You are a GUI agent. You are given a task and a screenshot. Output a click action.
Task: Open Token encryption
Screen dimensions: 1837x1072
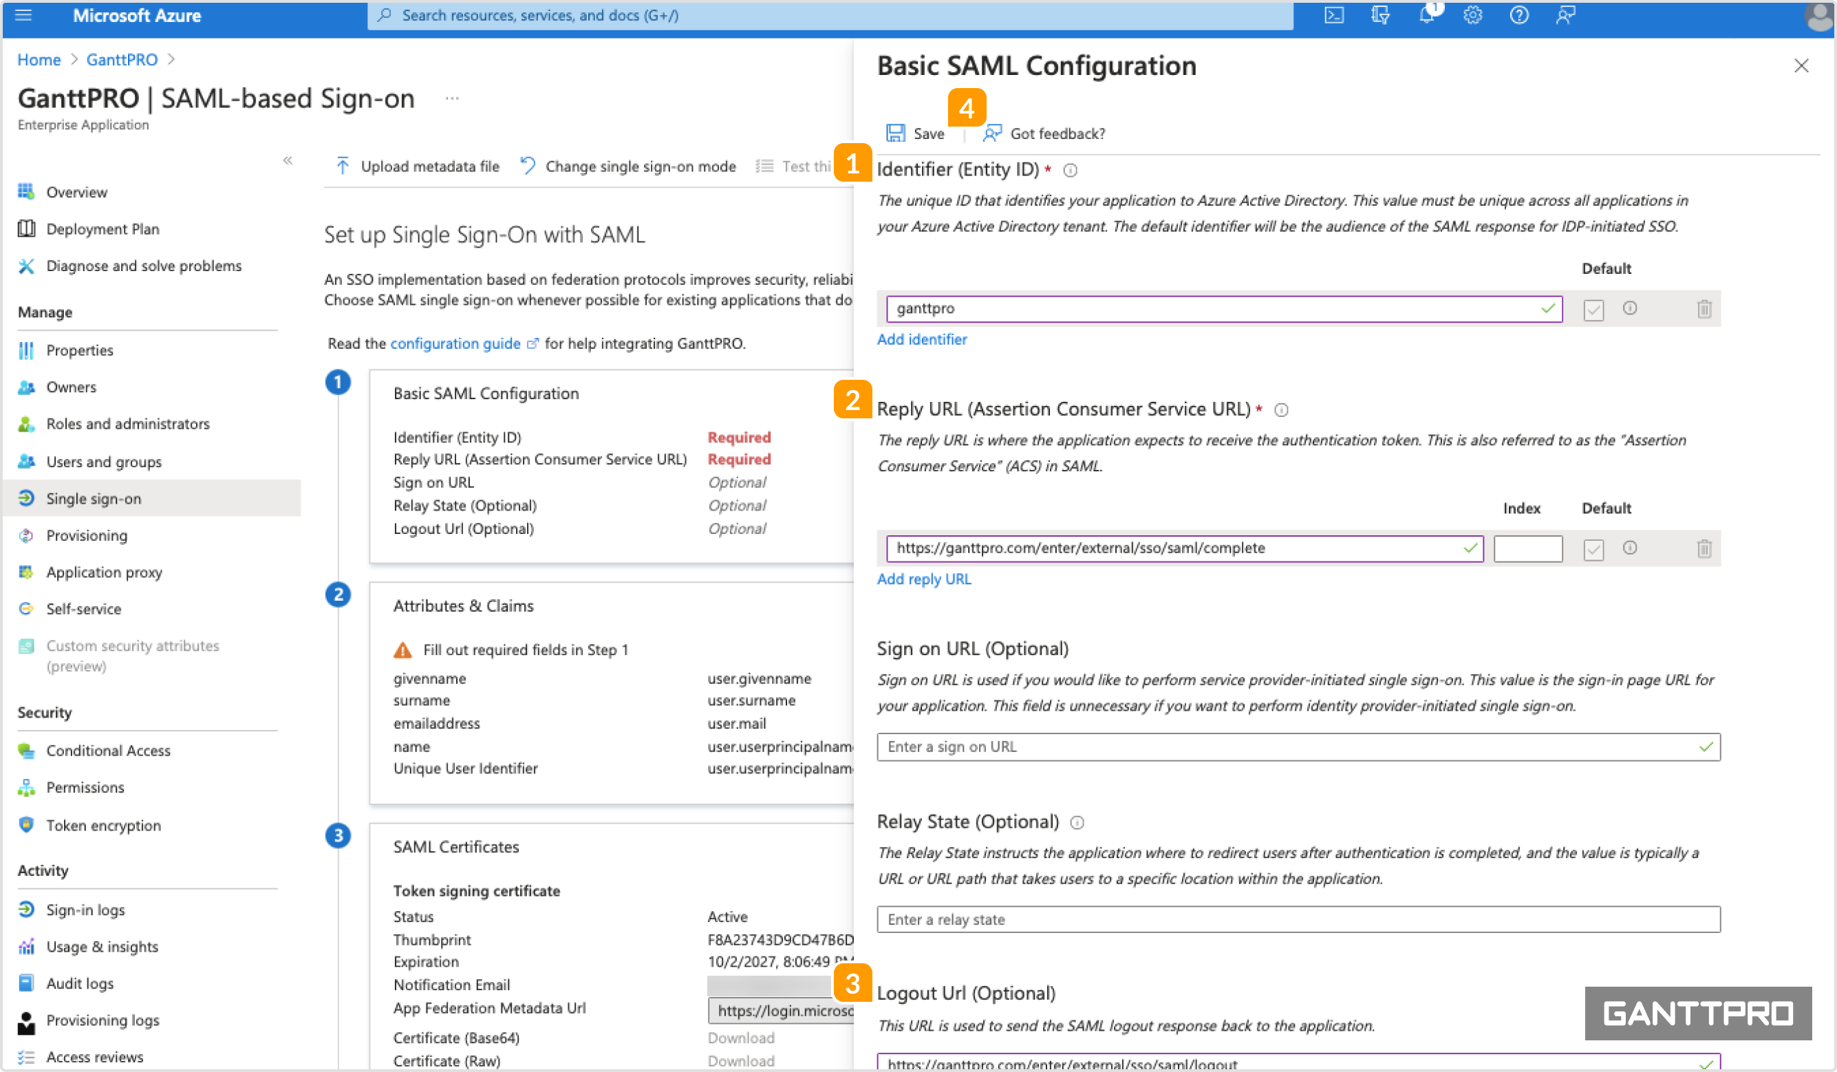click(103, 825)
